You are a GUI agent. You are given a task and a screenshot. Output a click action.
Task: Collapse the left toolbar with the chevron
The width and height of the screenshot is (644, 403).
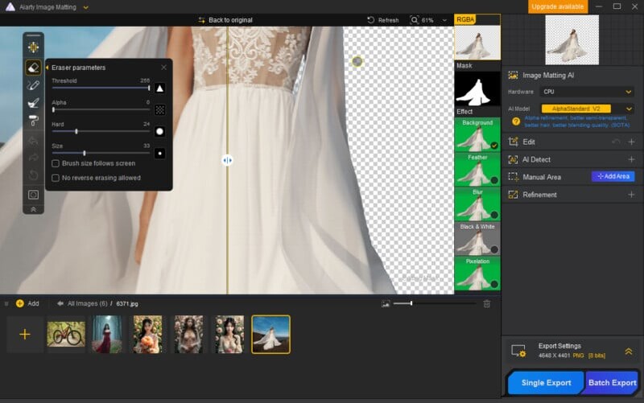coord(33,209)
